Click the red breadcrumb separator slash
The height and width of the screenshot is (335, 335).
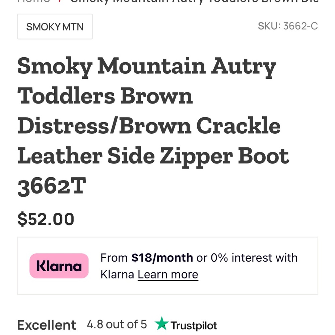pos(60,1)
